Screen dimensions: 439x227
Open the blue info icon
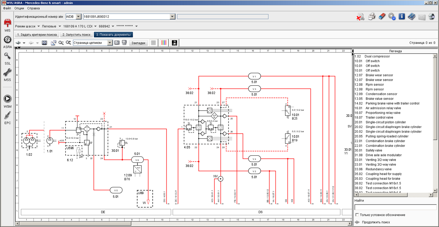402,17
